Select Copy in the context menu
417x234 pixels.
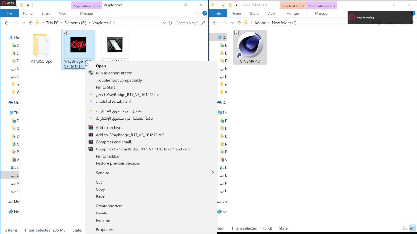100,189
